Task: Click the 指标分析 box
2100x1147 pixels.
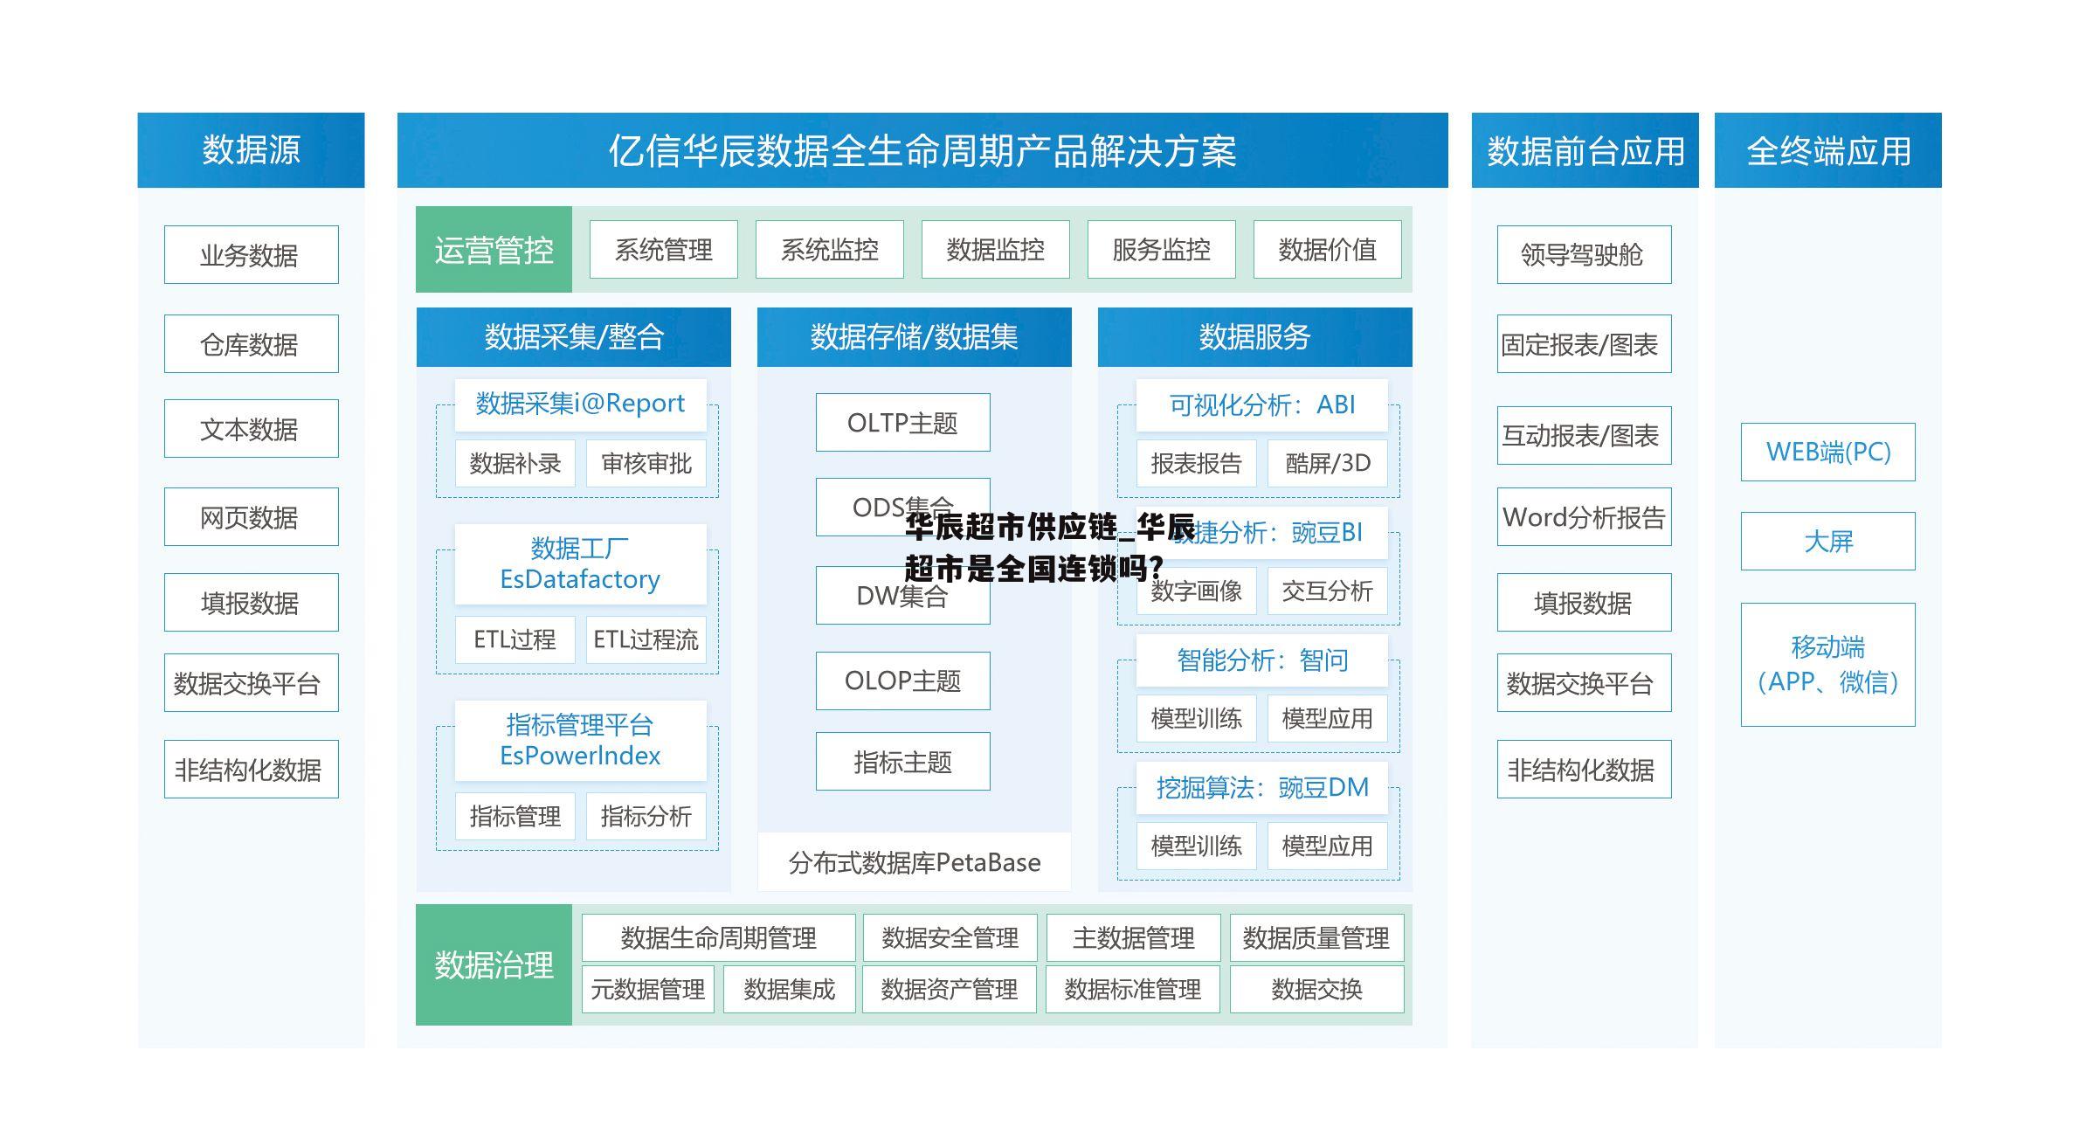Action: coord(646,816)
